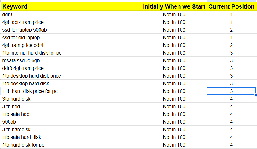Viewport: 257px width, 149px height.
Task: Click the fill handle of the selected cell
Action: click(x=256, y=95)
